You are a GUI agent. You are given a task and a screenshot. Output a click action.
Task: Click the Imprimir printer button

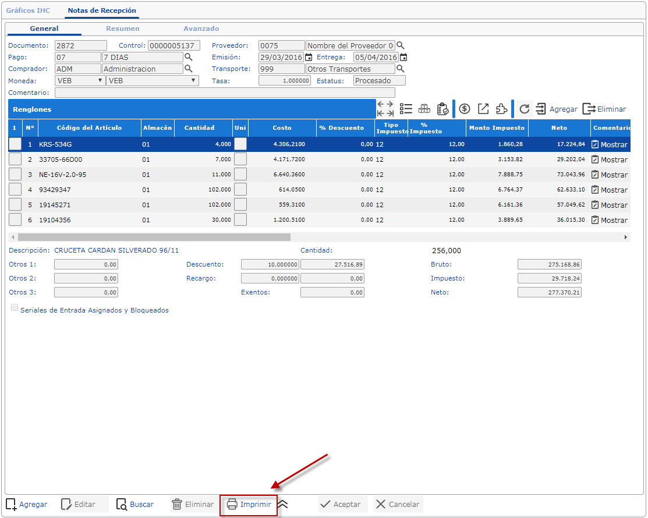tap(249, 505)
